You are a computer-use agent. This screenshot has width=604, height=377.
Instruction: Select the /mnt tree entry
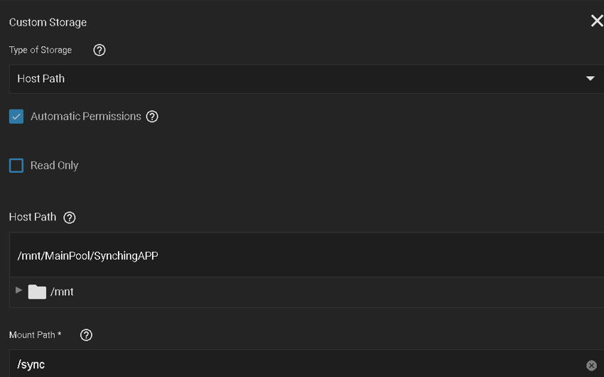click(x=62, y=292)
